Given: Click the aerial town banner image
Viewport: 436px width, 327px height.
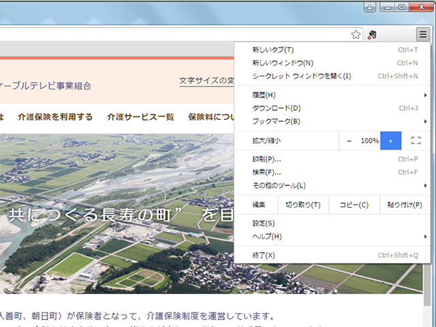Looking at the screenshot, I should [x=116, y=213].
